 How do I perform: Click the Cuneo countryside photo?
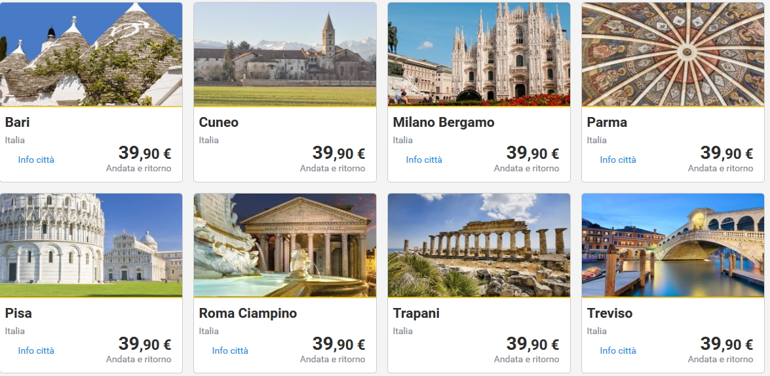click(x=285, y=54)
